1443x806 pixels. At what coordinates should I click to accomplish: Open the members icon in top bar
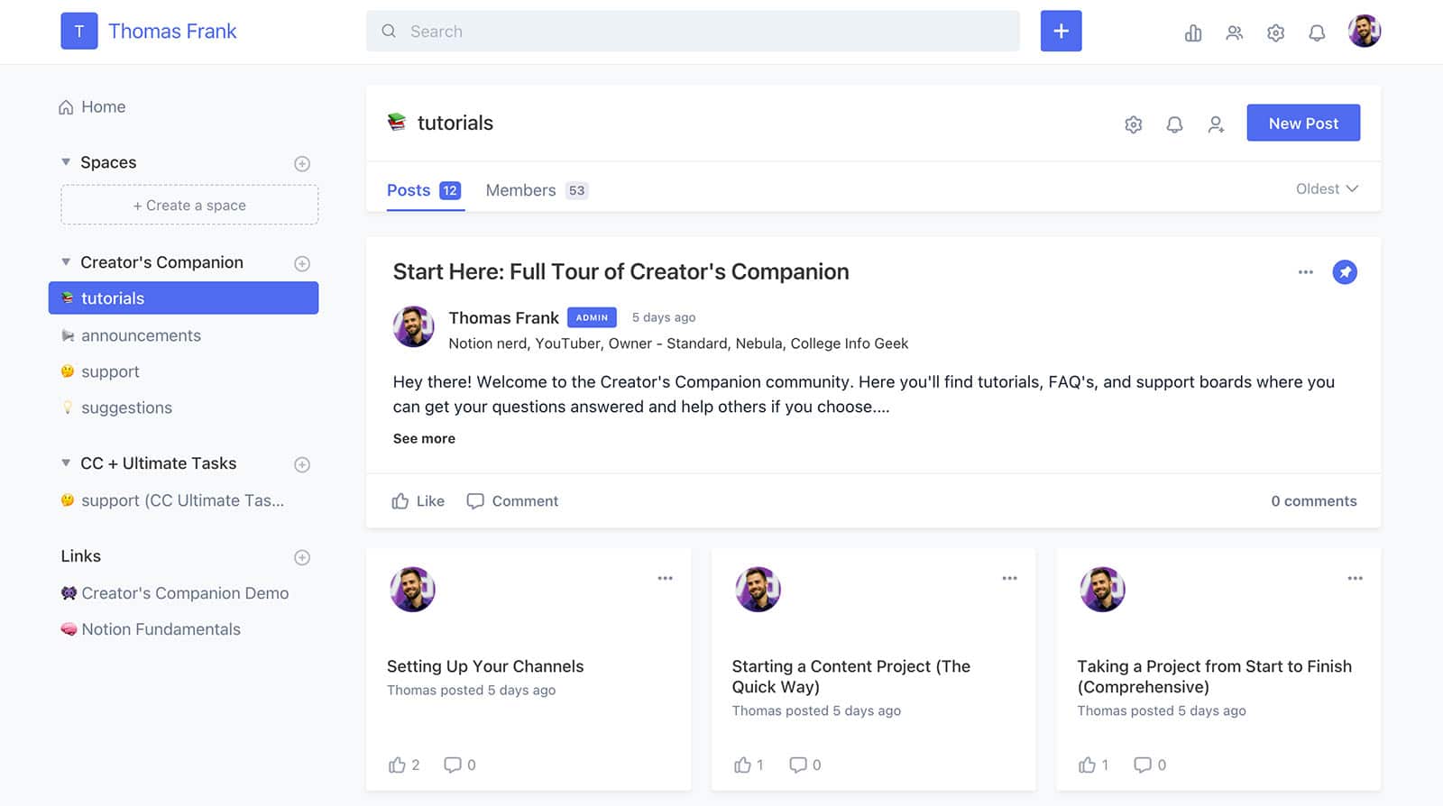click(x=1234, y=33)
